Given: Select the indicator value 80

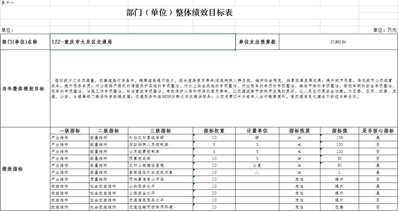Looking at the screenshot, I should [339, 166].
